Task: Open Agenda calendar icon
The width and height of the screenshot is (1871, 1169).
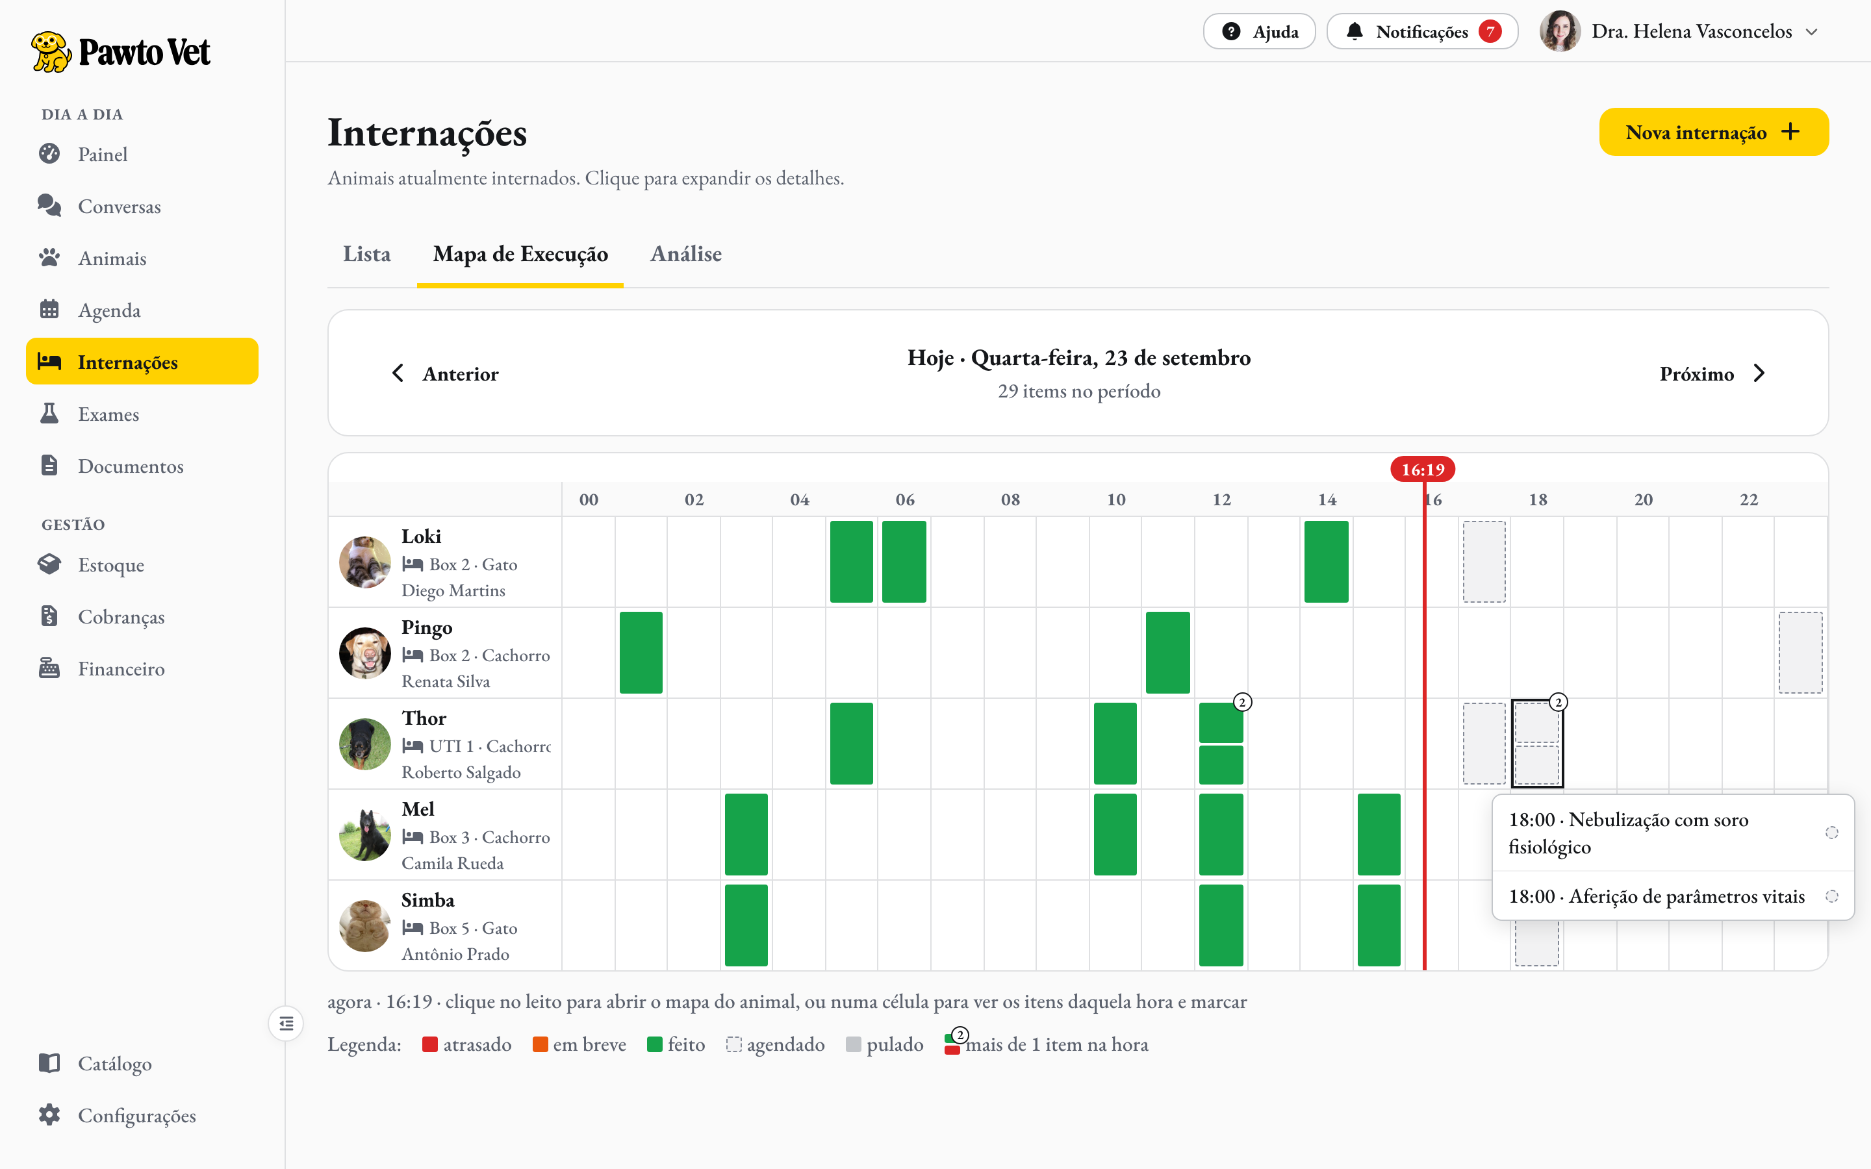Action: click(49, 309)
